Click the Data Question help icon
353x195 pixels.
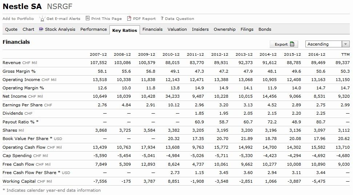tap(162, 19)
